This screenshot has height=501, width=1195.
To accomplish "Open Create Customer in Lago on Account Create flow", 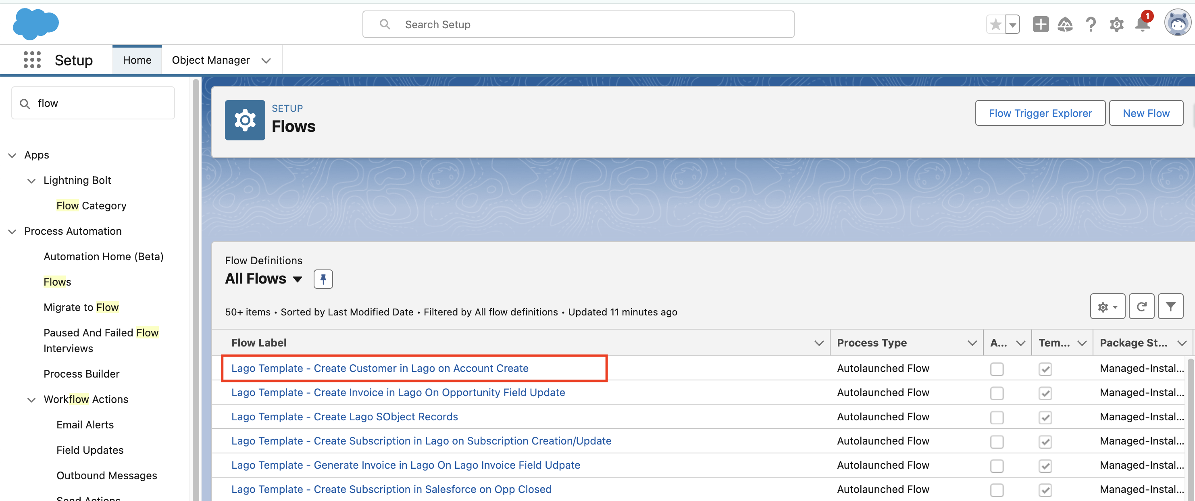I will [379, 368].
